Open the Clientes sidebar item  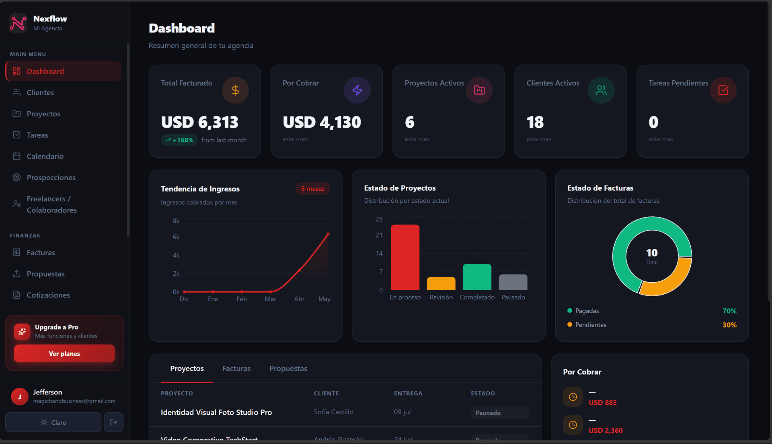point(64,92)
